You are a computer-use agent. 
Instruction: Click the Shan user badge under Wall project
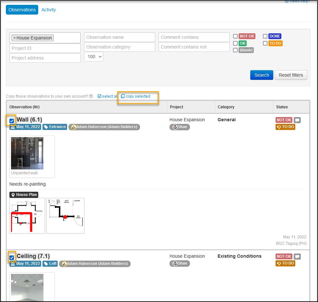tap(180, 127)
